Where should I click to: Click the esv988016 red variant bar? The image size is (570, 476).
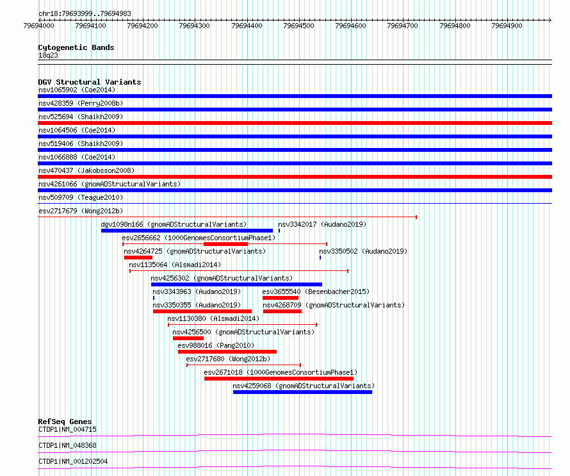[227, 352]
